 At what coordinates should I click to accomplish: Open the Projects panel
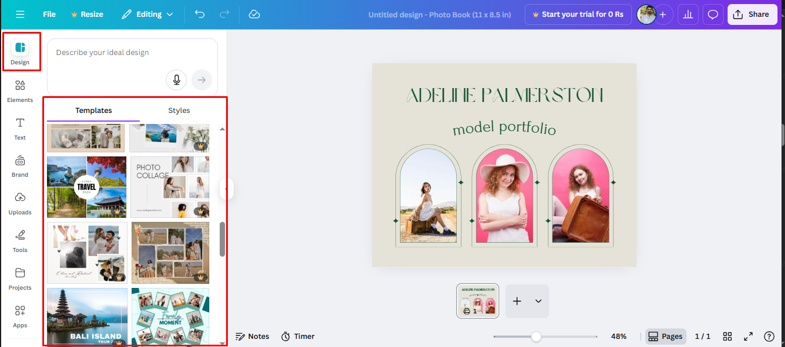point(20,279)
